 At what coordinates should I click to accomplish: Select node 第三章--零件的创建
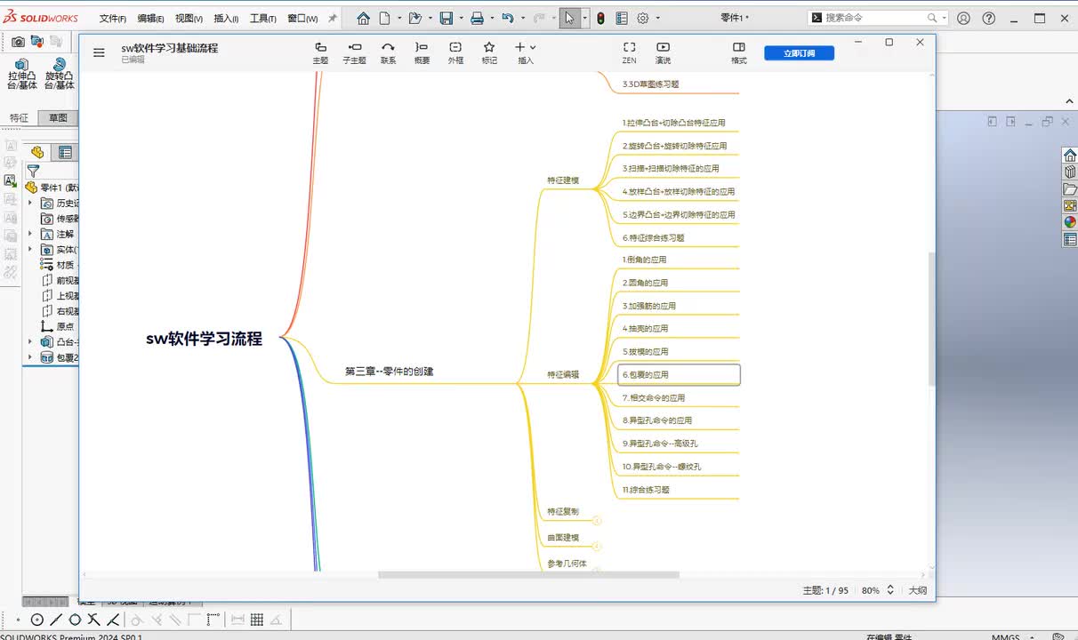[x=390, y=372]
